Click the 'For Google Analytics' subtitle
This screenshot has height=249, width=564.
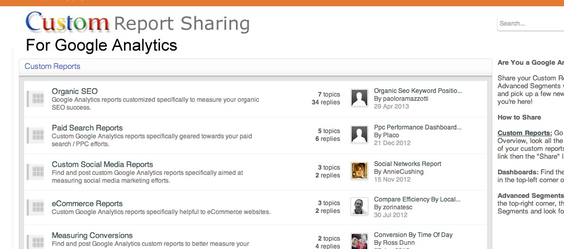tap(101, 45)
